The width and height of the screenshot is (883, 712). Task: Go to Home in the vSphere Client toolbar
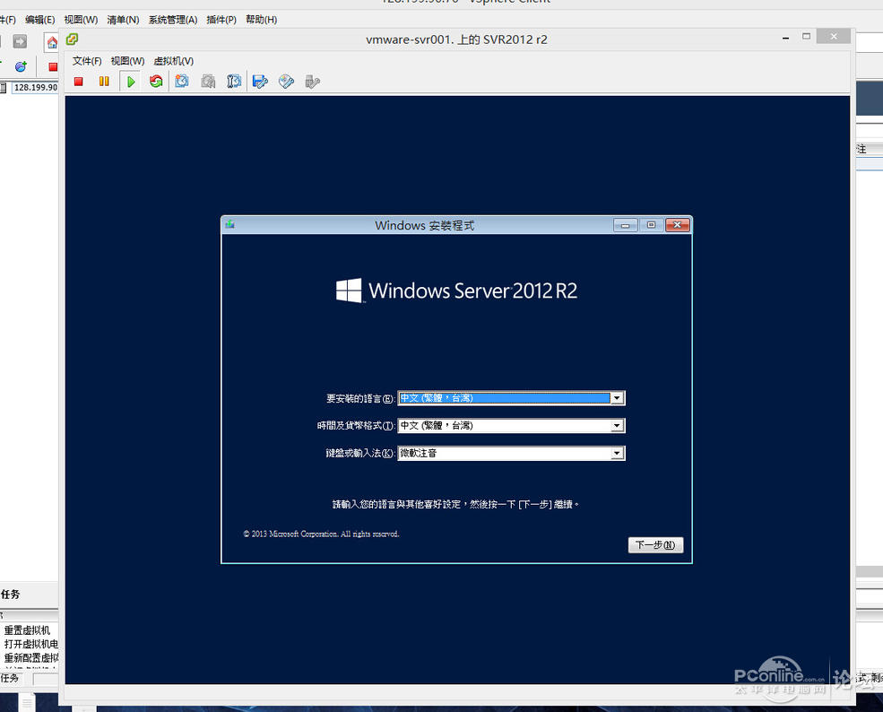click(x=52, y=42)
